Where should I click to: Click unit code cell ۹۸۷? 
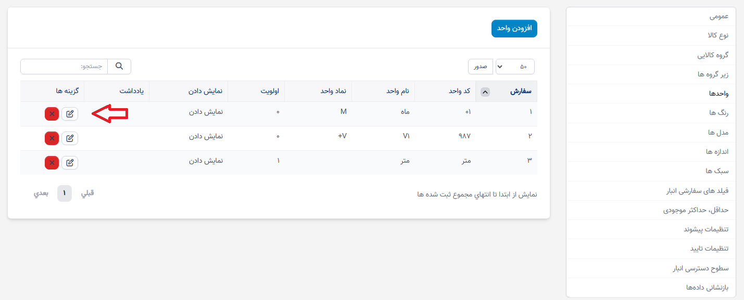click(x=464, y=136)
